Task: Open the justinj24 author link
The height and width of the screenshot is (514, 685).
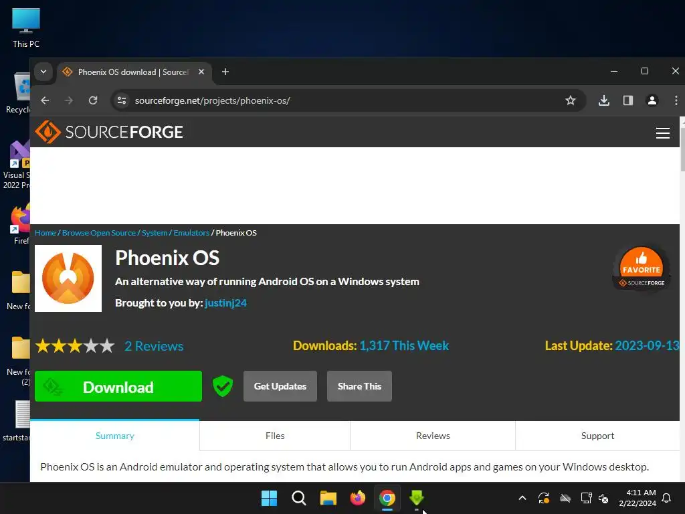Action: [x=225, y=303]
